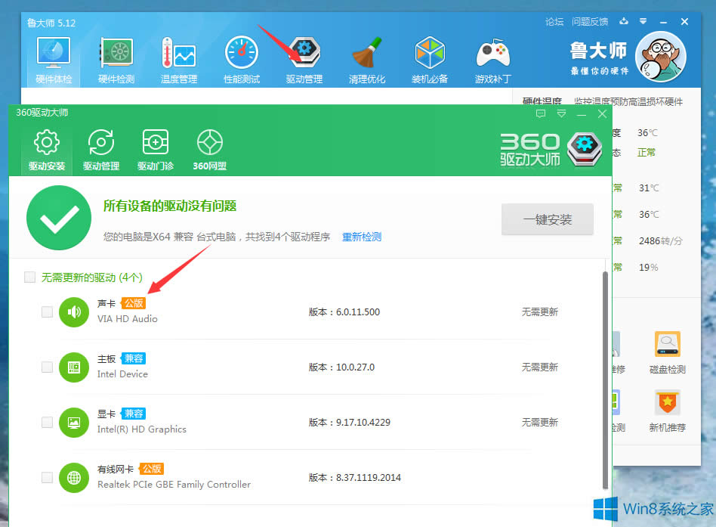Image resolution: width=716 pixels, height=527 pixels.
Task: Open 驱动管理 in the 鲁大师 toolbar
Action: coord(304,60)
